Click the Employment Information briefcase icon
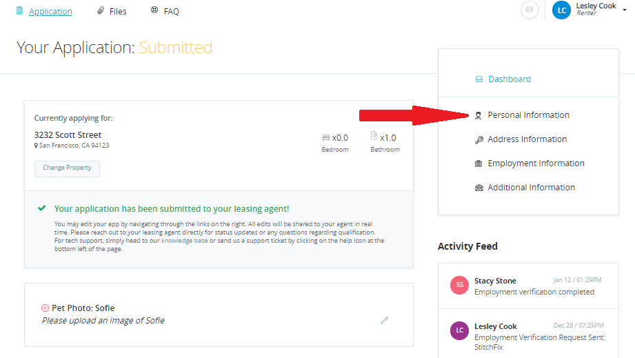 point(479,163)
